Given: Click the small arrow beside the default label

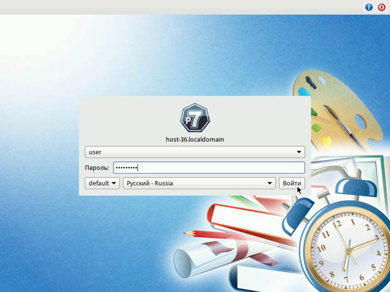Looking at the screenshot, I should tap(113, 183).
